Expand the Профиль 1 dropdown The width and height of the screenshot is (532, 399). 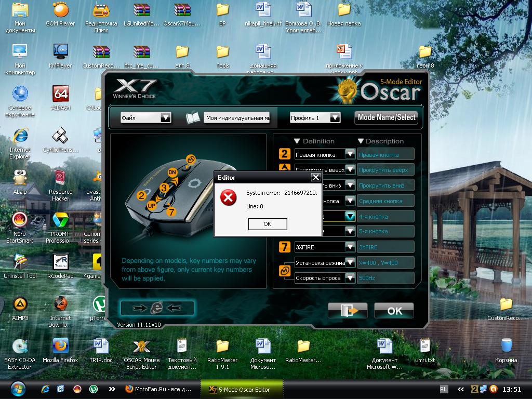pyautogui.click(x=335, y=118)
